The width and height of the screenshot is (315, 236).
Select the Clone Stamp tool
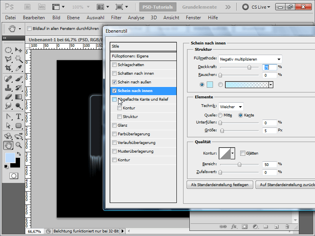8,88
